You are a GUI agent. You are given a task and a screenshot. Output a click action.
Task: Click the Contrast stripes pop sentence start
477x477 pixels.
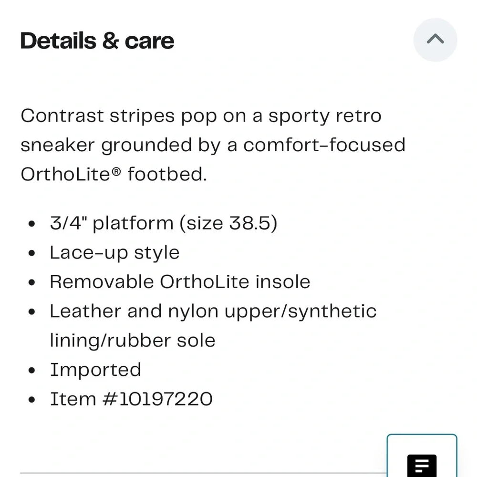coord(62,116)
